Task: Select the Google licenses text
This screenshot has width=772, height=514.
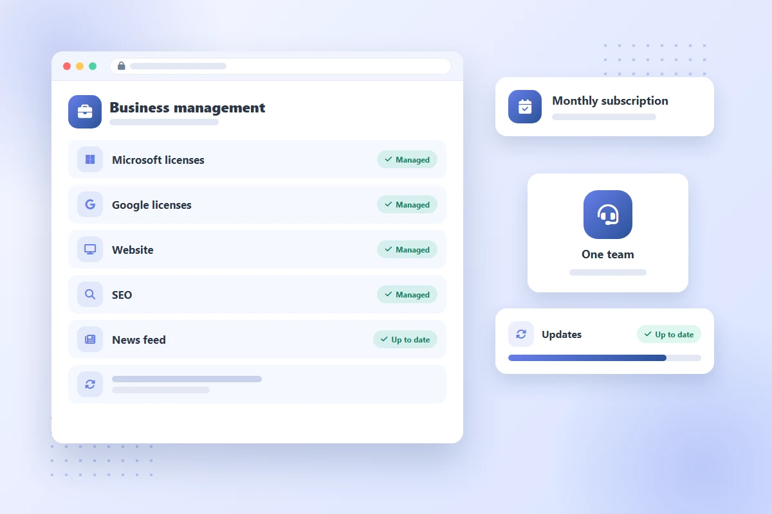Action: coord(152,205)
